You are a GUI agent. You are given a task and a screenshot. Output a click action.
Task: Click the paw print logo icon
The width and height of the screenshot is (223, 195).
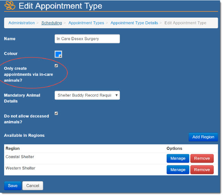(10, 6)
